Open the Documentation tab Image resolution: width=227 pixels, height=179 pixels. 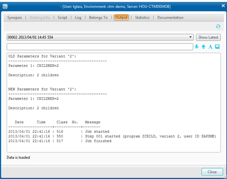coord(170,17)
